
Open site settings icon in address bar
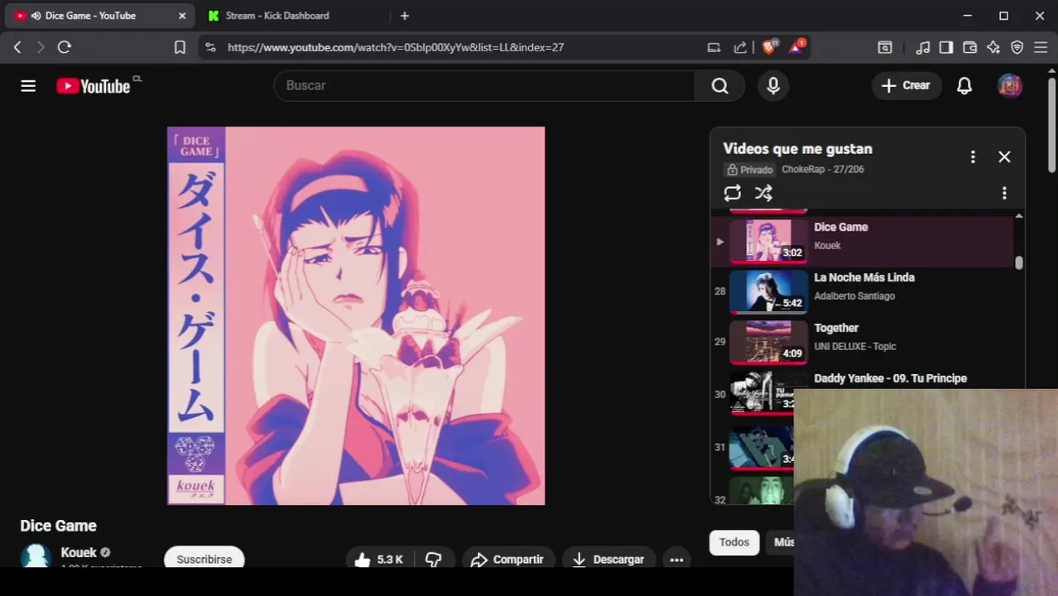click(210, 47)
